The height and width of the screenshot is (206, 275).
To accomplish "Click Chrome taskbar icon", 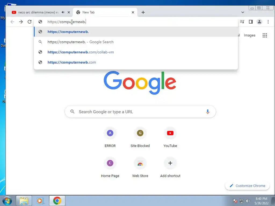I will click(x=57, y=201).
